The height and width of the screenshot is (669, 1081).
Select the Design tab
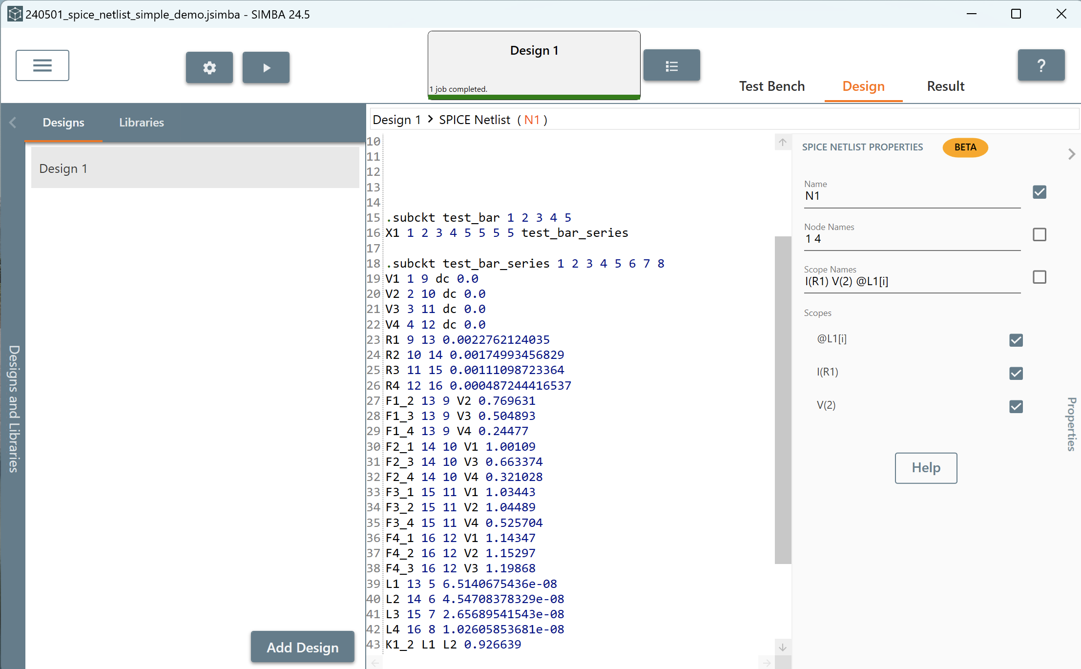coord(863,86)
